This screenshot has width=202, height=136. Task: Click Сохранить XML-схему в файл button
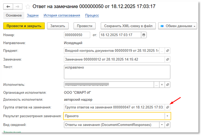[128, 26]
